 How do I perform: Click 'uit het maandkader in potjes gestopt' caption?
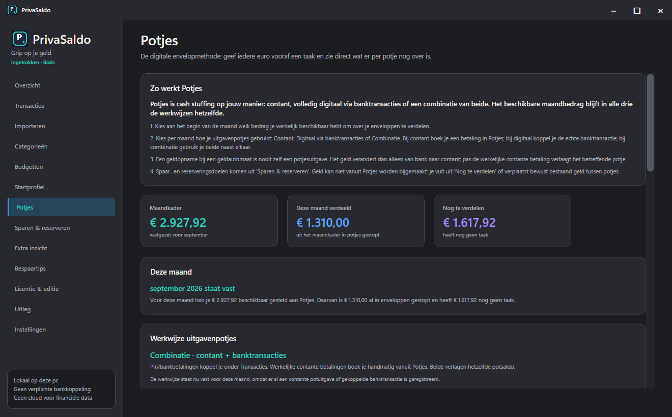[x=338, y=235]
